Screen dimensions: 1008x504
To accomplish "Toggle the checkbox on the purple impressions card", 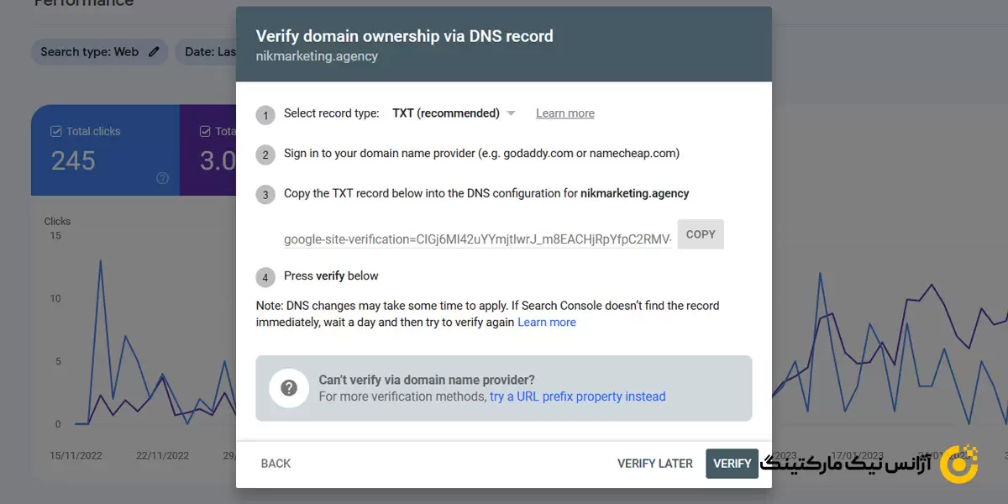I will pyautogui.click(x=205, y=132).
